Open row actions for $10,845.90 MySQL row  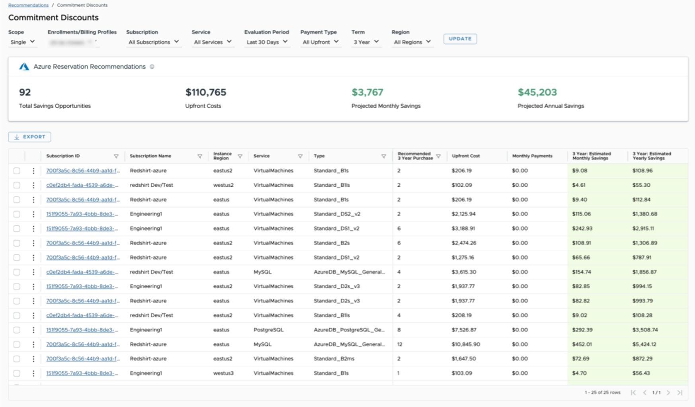click(33, 344)
